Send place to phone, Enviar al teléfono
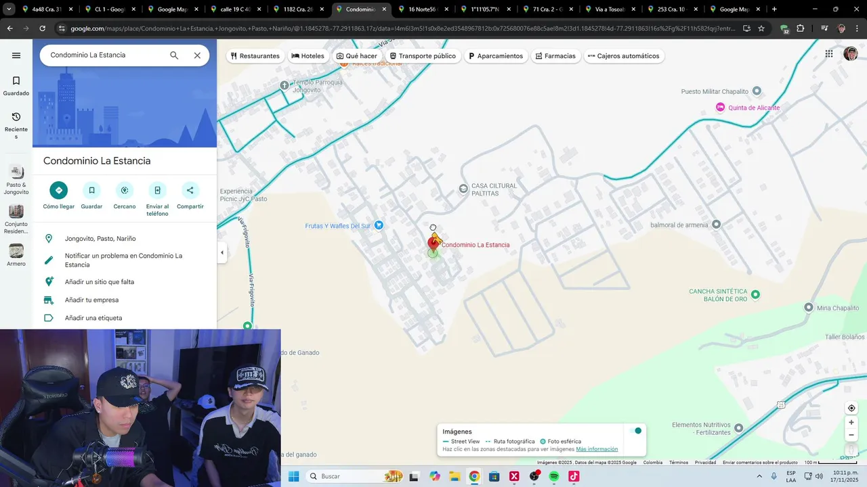 coord(157,200)
